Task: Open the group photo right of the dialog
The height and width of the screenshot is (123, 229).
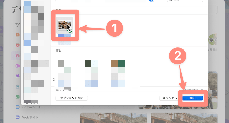Action: pos(213,90)
